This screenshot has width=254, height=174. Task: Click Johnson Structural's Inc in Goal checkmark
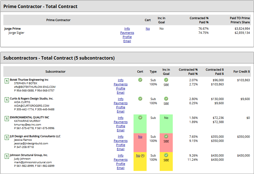point(166,155)
